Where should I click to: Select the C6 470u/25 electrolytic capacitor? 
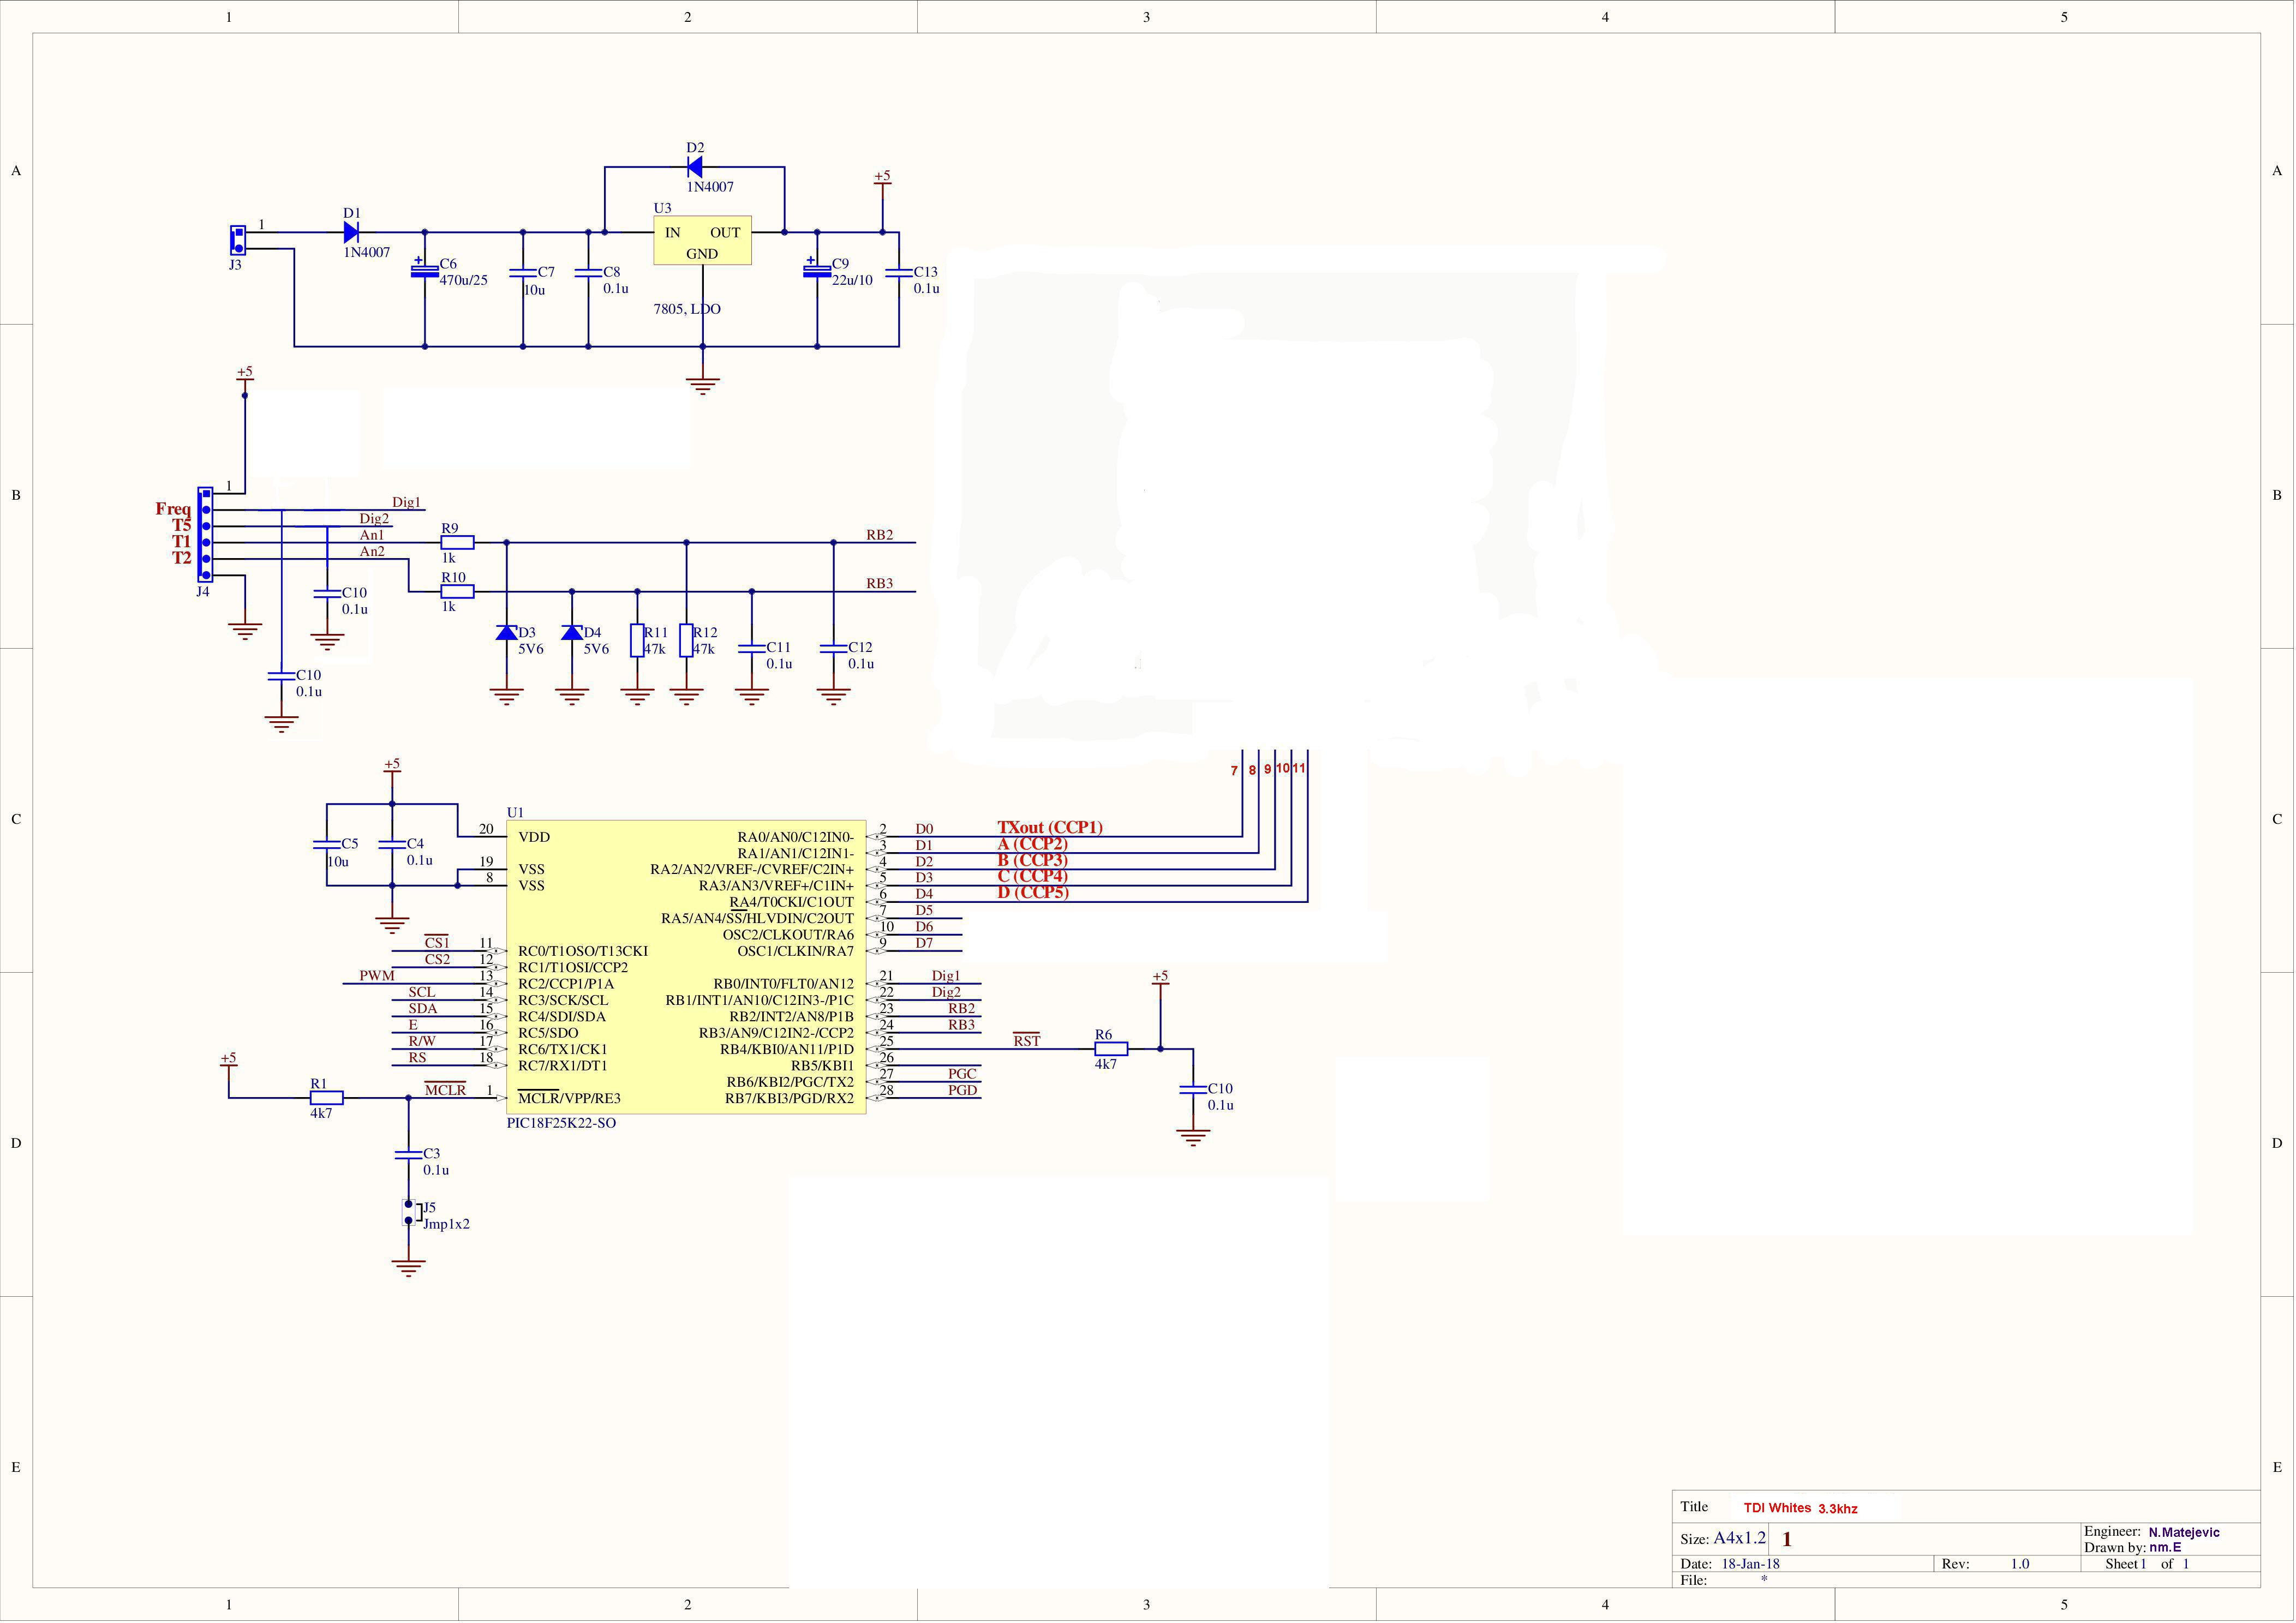[425, 270]
